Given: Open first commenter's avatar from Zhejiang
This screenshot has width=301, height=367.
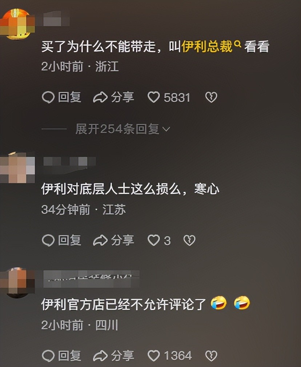Looking at the screenshot, I should pyautogui.click(x=17, y=24).
